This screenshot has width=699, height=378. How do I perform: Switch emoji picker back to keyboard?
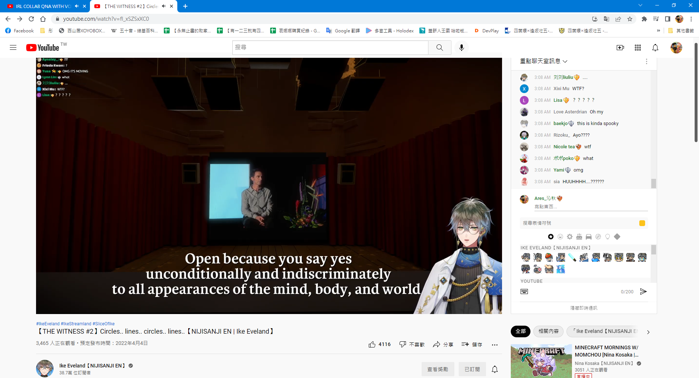(524, 291)
